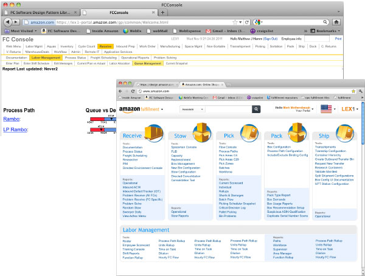
Task: Open the Transshipments link under Ship
Action: click(x=325, y=147)
